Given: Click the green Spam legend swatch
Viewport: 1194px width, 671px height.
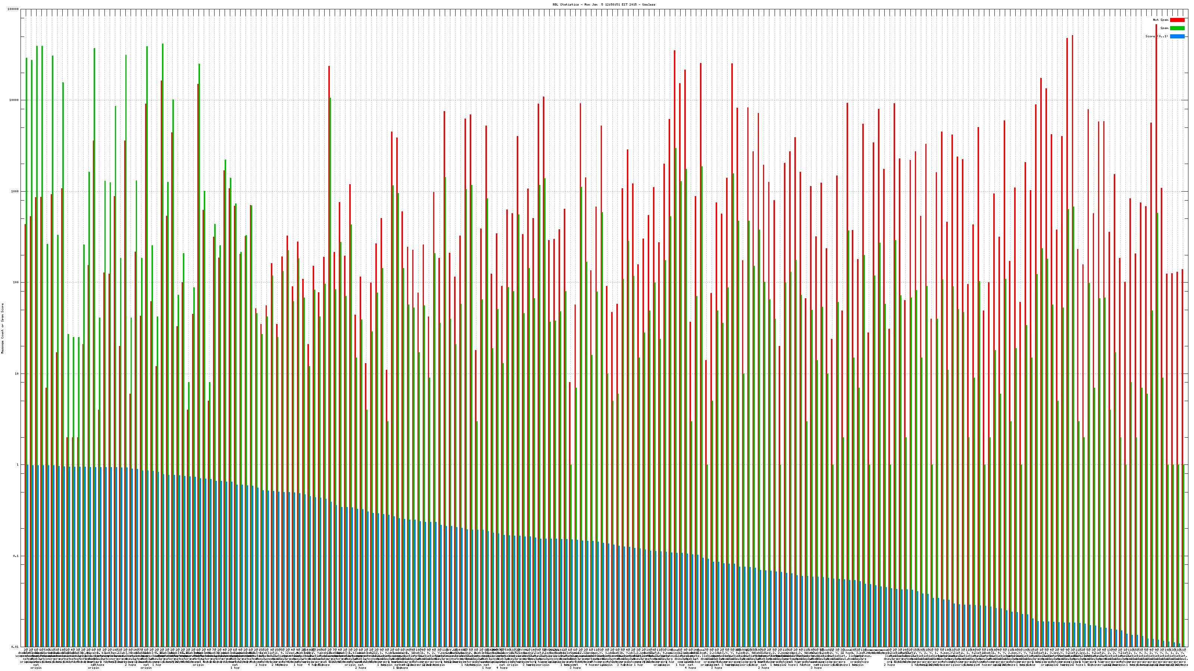Looking at the screenshot, I should (x=1177, y=28).
